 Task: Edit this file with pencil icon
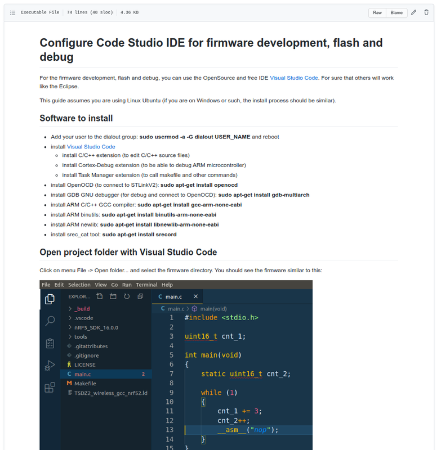point(413,12)
